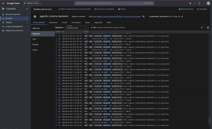Switch to the Redes tab
This screenshot has height=129, width=212.
(x=88, y=23)
